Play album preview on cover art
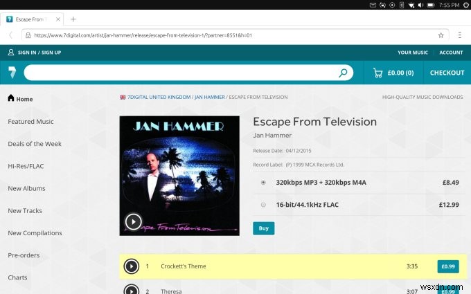The image size is (471, 294). coord(134,221)
